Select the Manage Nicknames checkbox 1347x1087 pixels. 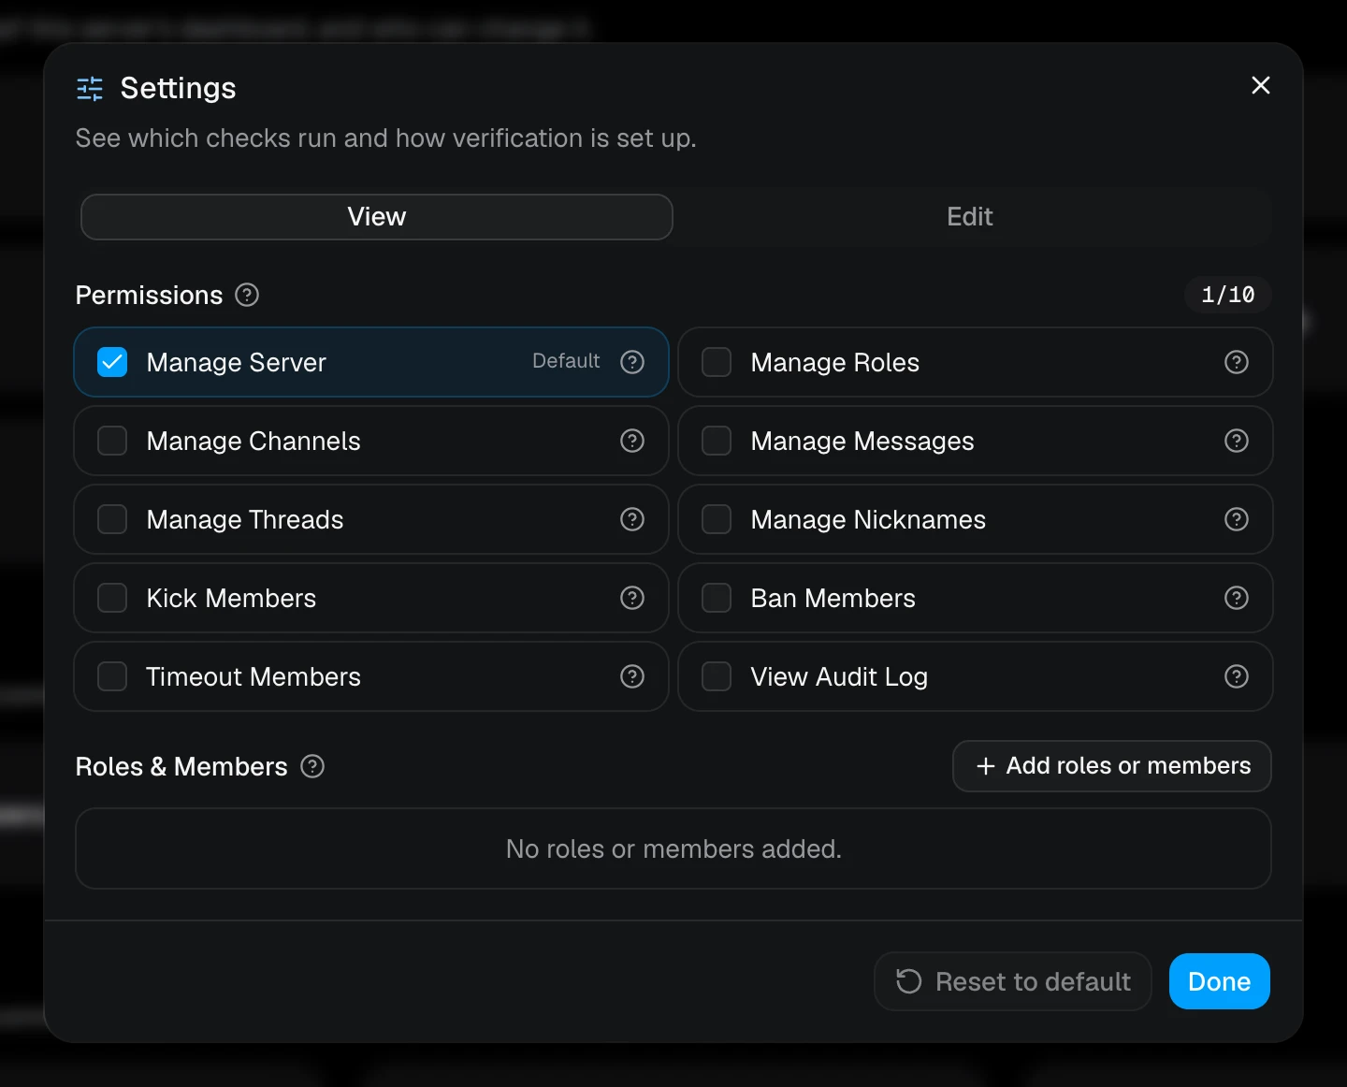(717, 519)
